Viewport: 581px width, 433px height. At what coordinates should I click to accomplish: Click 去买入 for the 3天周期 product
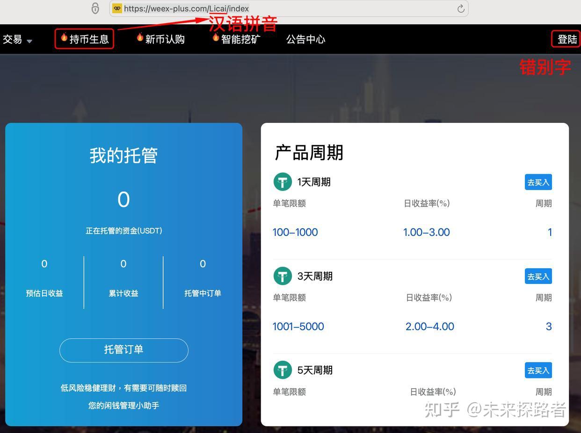(x=538, y=276)
